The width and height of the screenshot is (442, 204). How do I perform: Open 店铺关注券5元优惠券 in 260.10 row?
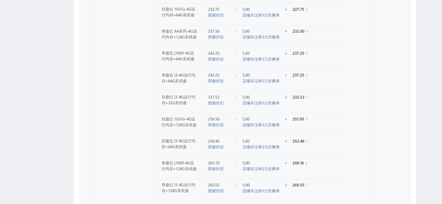pos(261,169)
